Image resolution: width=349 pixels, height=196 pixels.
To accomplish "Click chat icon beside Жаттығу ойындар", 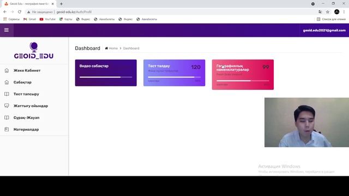I will pyautogui.click(x=7, y=106).
